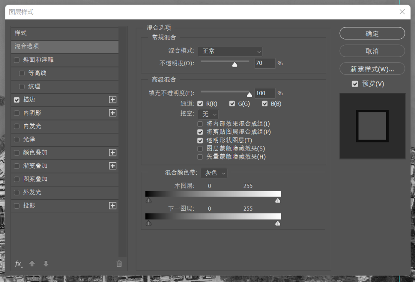Enable the 内阴影 checkbox
415x282 pixels.
[17, 113]
